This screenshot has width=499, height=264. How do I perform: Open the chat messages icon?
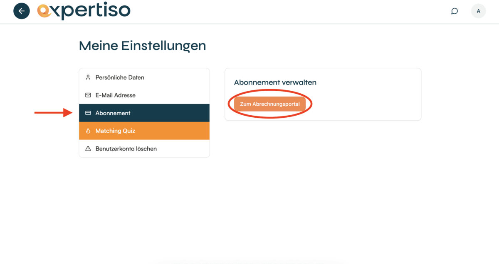tap(455, 11)
